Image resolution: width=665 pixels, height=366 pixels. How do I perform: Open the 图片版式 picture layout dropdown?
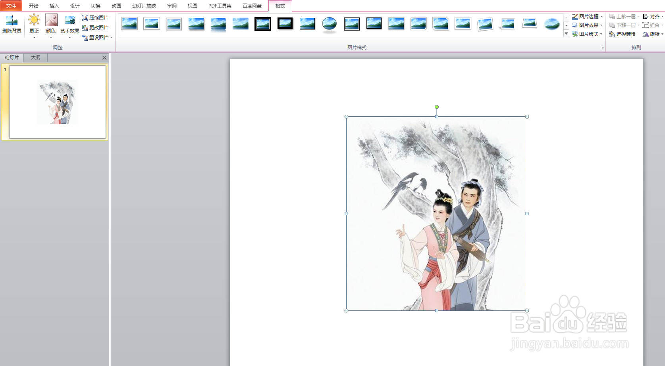tap(587, 34)
